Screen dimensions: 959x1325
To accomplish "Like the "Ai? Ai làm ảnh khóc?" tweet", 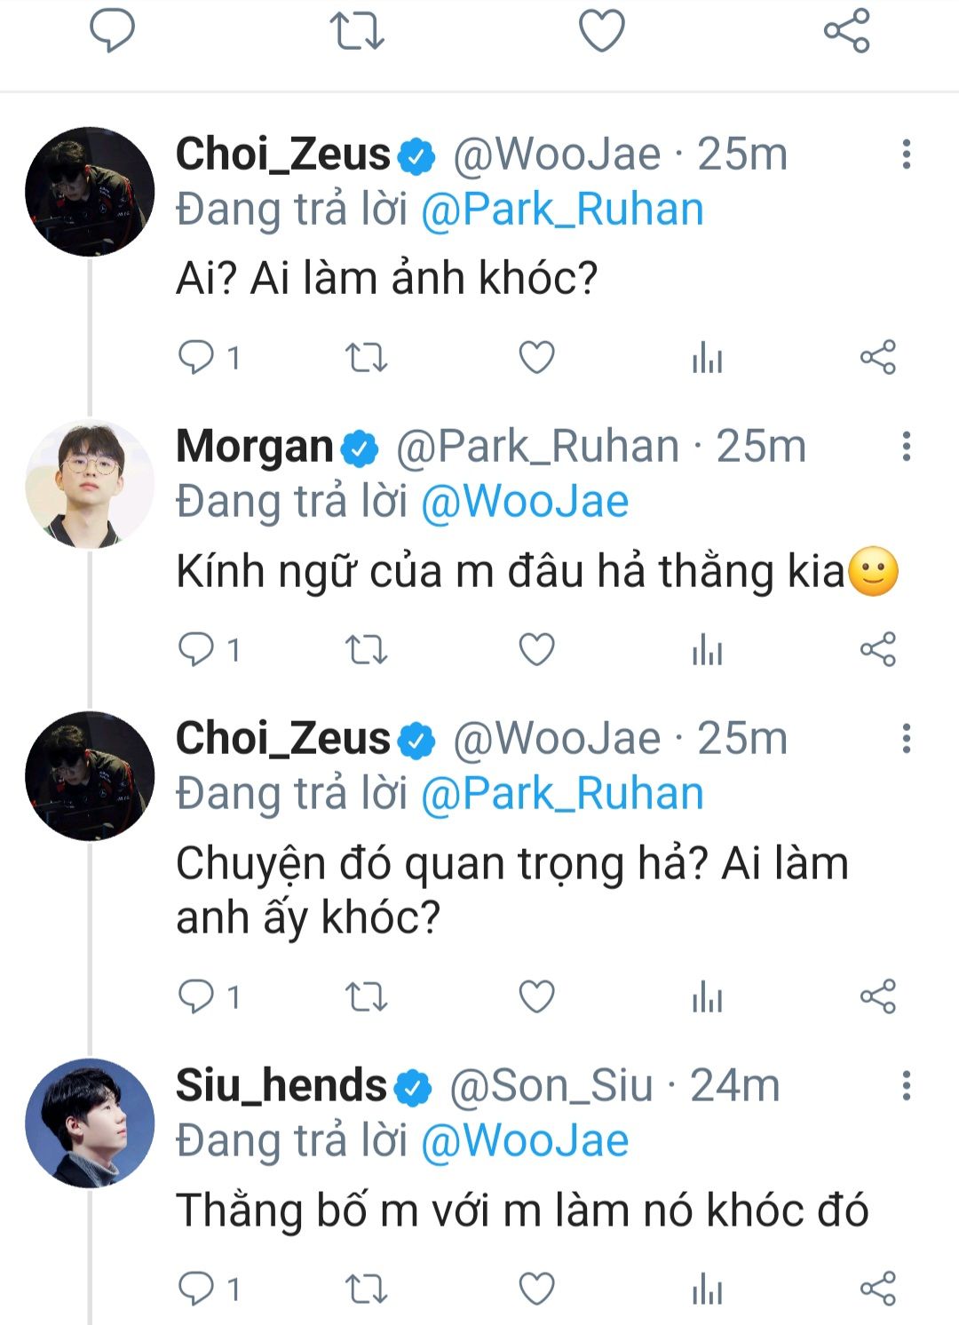I will pos(536,358).
